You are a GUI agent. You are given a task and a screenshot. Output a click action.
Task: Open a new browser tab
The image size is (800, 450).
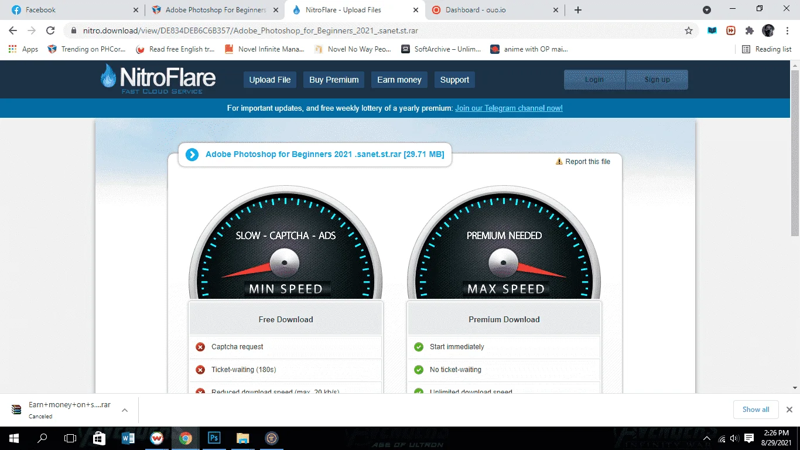coord(578,10)
